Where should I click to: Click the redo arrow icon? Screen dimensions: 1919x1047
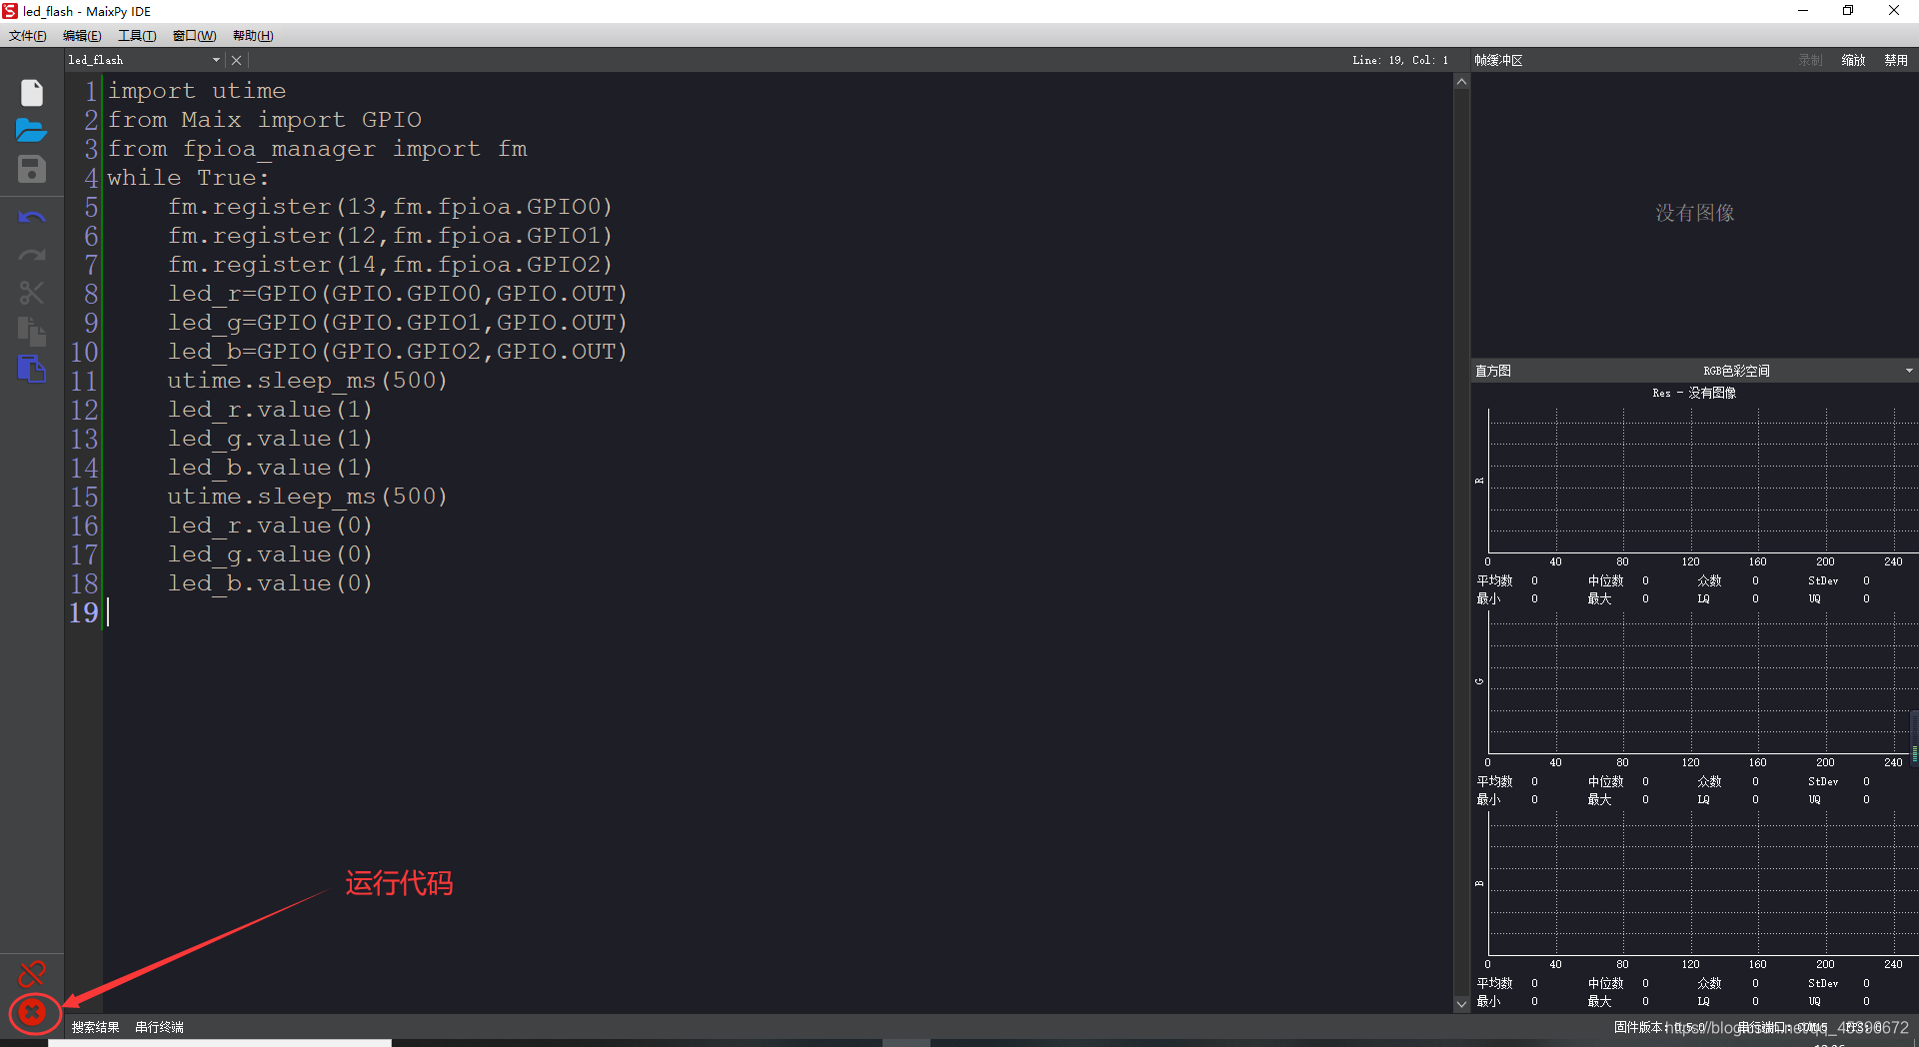32,256
